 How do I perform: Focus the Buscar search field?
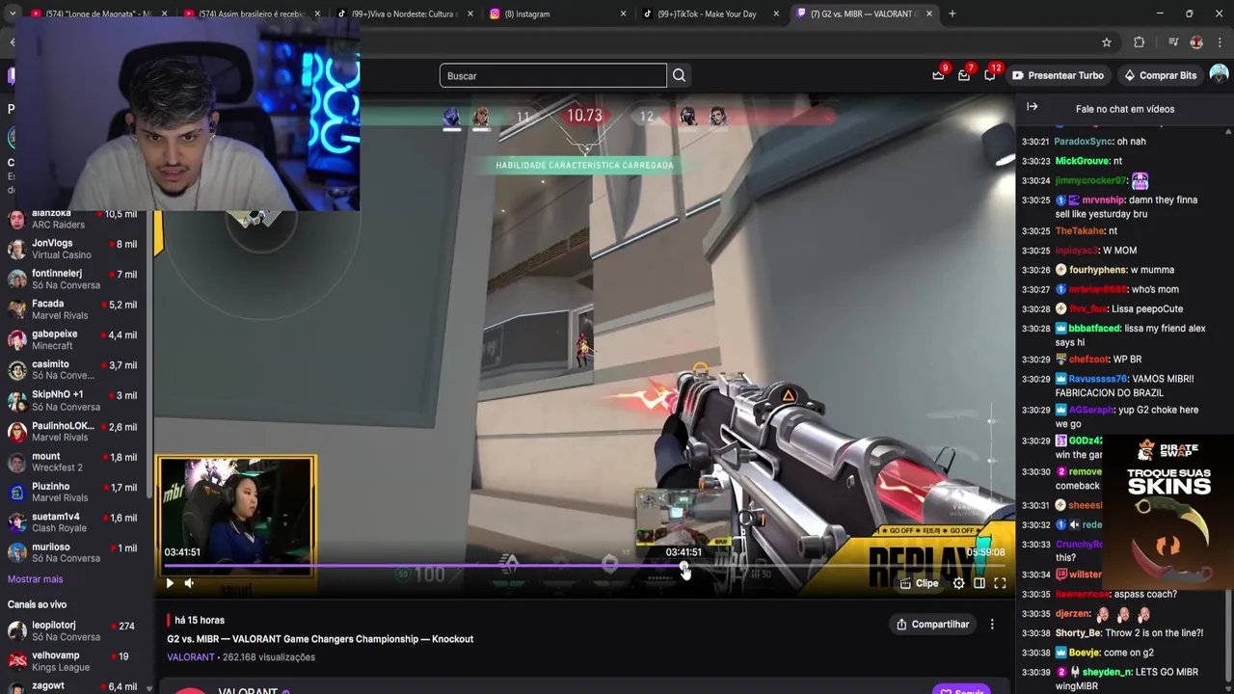click(553, 75)
